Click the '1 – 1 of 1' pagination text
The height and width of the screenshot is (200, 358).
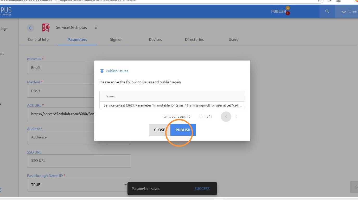[x=206, y=117]
